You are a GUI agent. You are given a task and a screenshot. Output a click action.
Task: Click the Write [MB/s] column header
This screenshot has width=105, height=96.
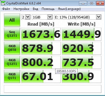pyautogui.click(x=82, y=24)
